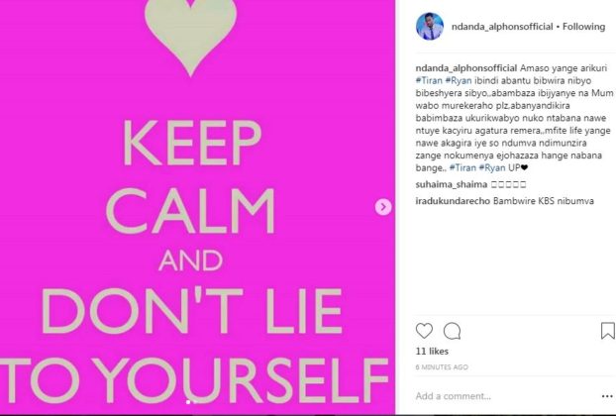Open comments via the speech bubble icon
This screenshot has width=616, height=416.
click(x=452, y=331)
